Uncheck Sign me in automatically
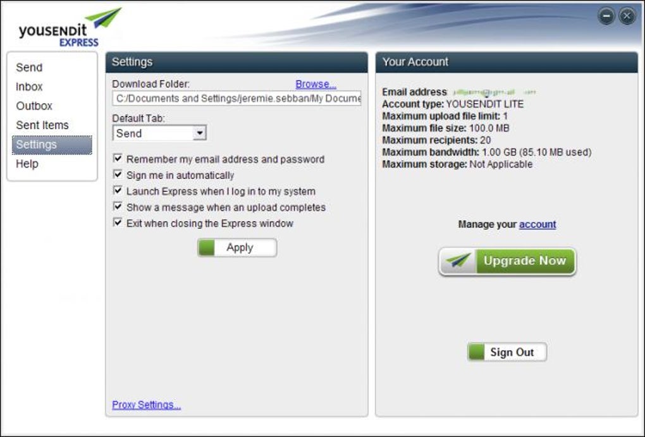Image resolution: width=645 pixels, height=437 pixels. (118, 175)
